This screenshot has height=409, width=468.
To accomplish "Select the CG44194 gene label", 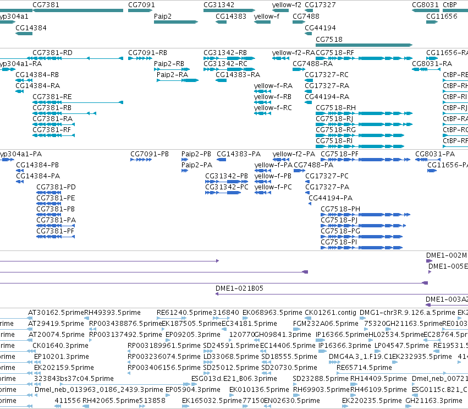I will point(320,28).
